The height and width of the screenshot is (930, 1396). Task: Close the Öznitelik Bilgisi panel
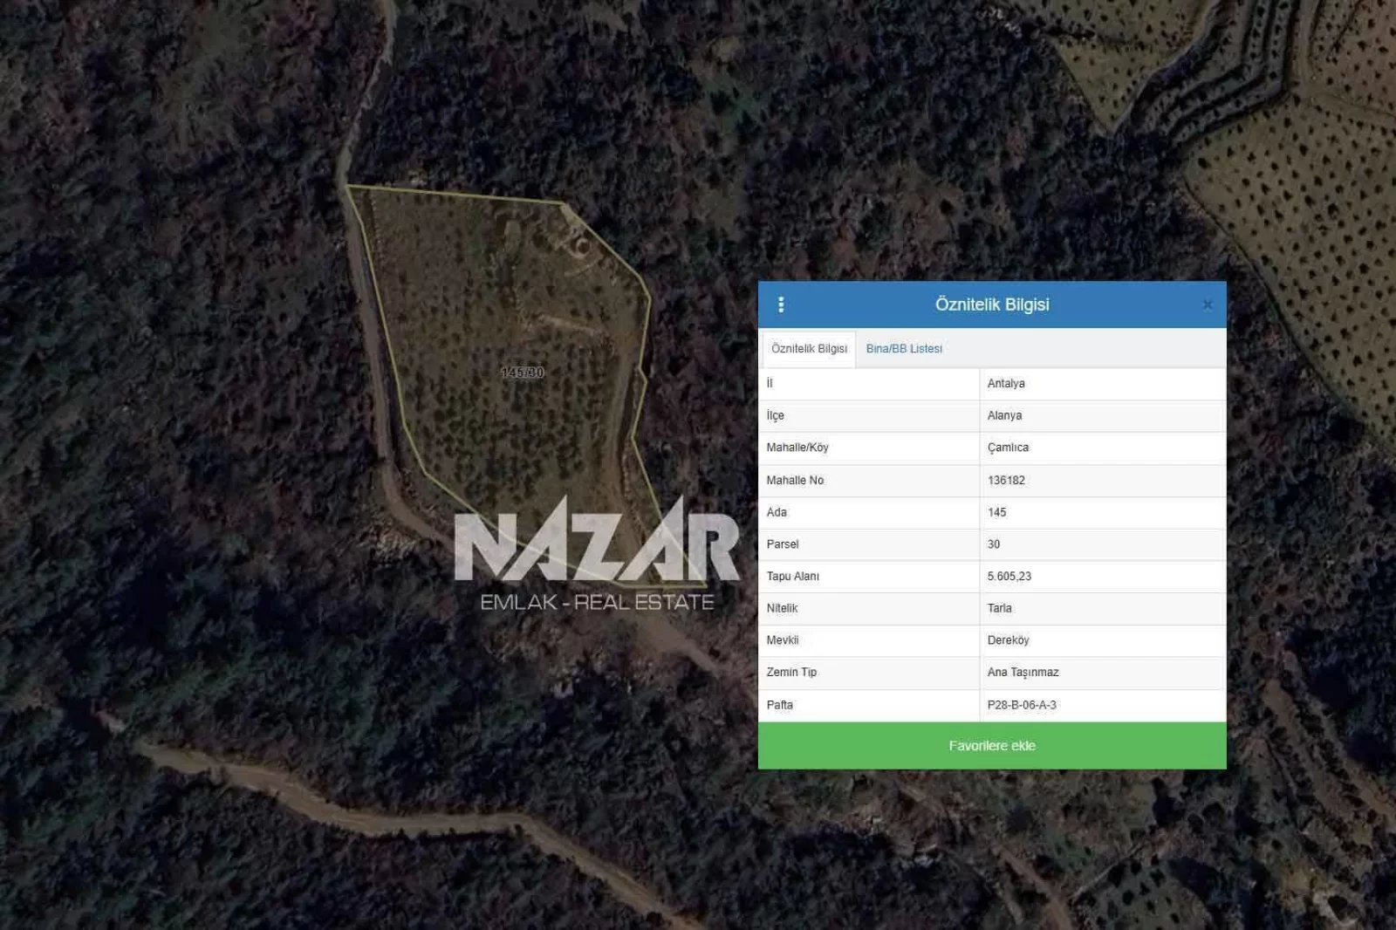tap(1208, 304)
